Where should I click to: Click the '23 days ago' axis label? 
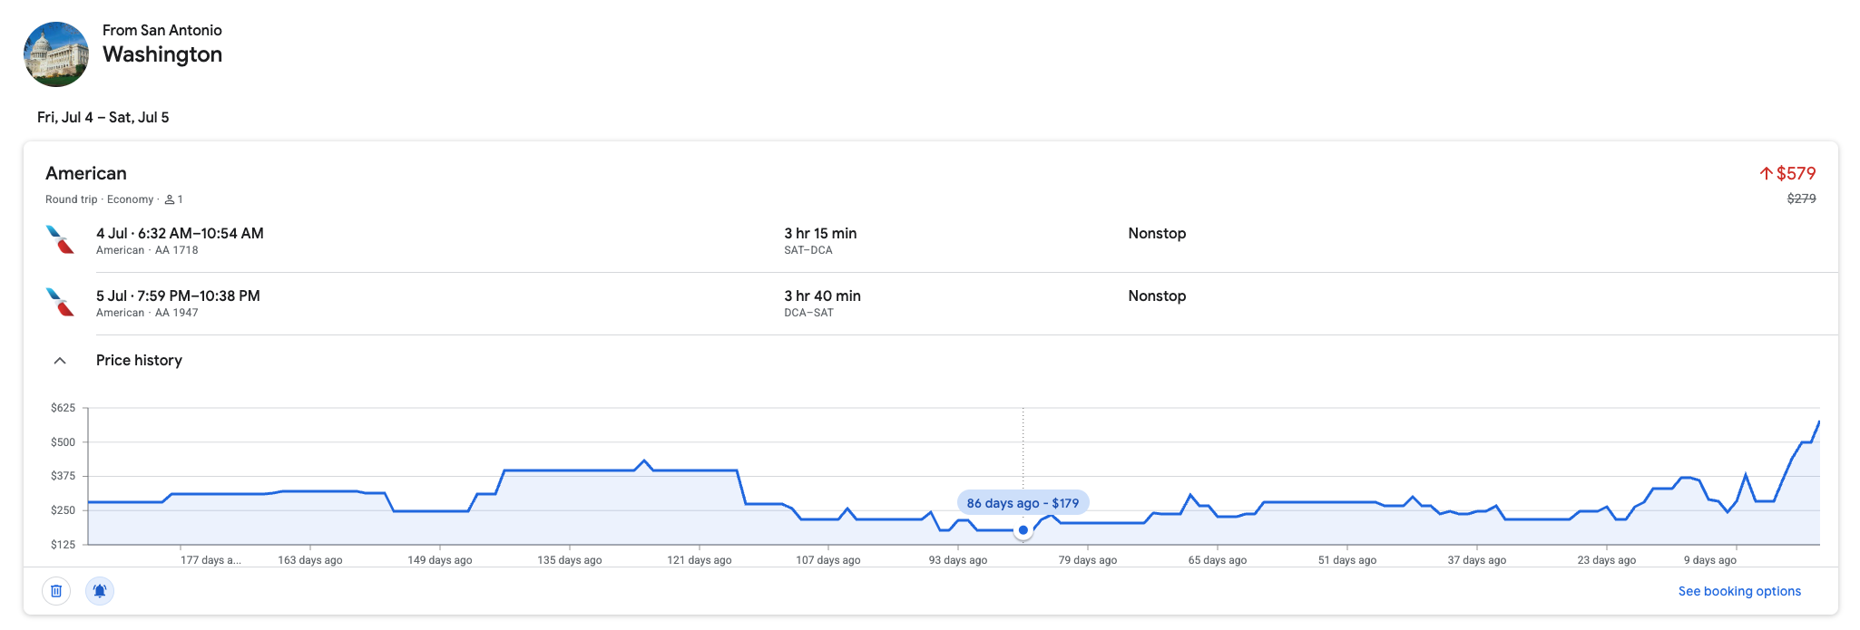point(1607,560)
